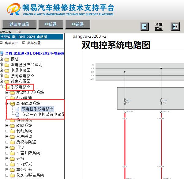Open the 双电控系统电路图 tree item
The width and height of the screenshot is (184, 179).
[x=38, y=109]
